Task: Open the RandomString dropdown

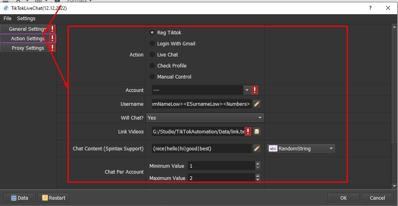Action: tap(301, 148)
